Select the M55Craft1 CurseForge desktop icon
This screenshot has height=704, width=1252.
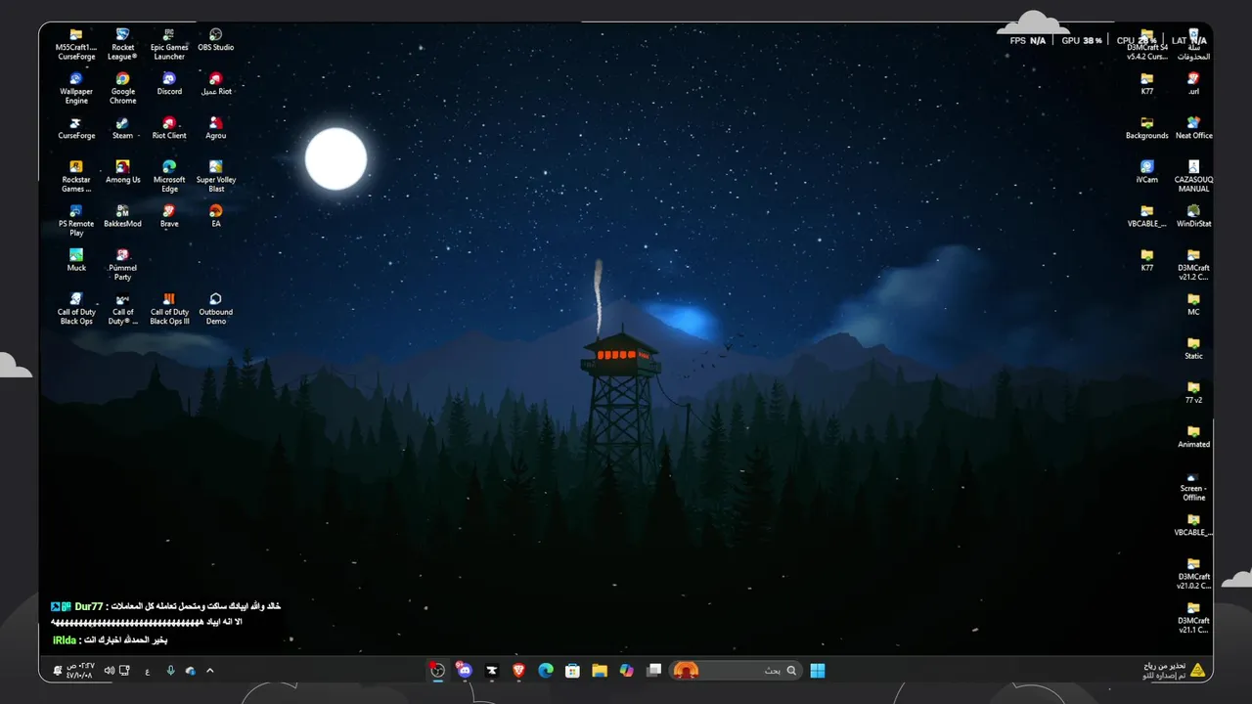point(76,44)
